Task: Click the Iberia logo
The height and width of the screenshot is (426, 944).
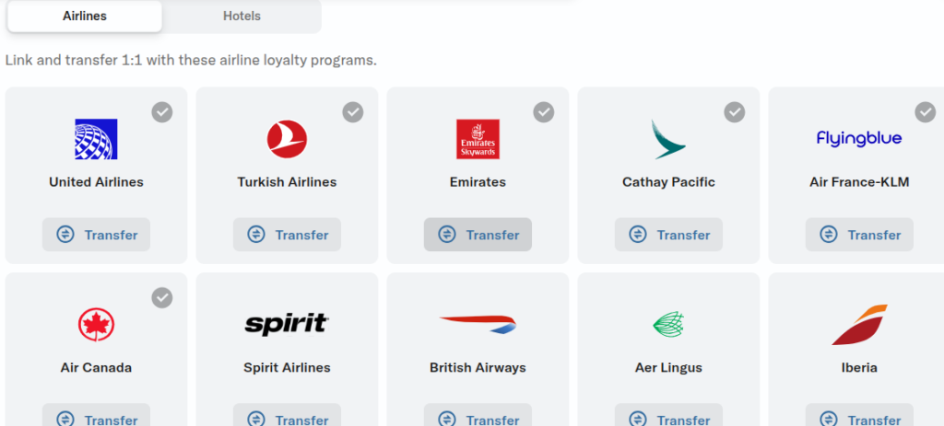Action: click(859, 325)
